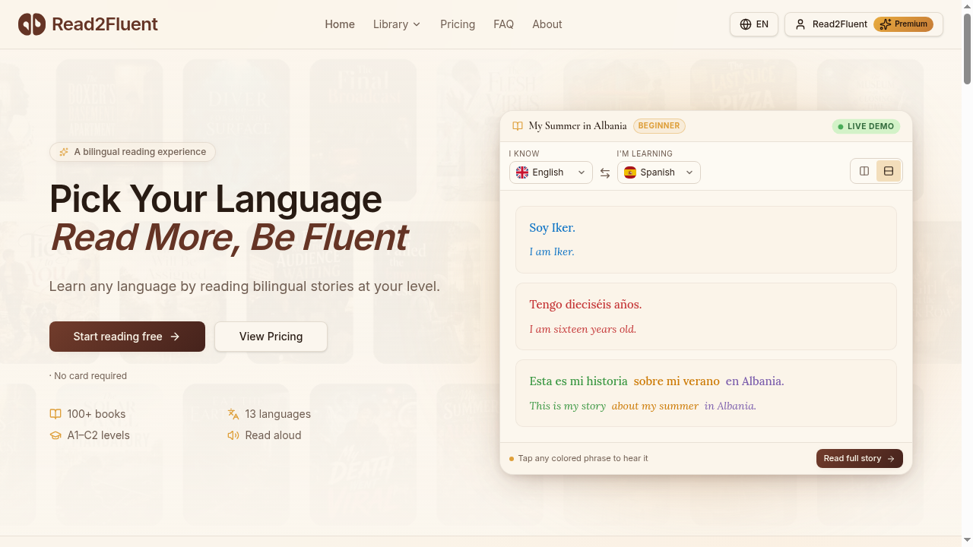Open the About page
973x547 pixels.
pos(547,24)
